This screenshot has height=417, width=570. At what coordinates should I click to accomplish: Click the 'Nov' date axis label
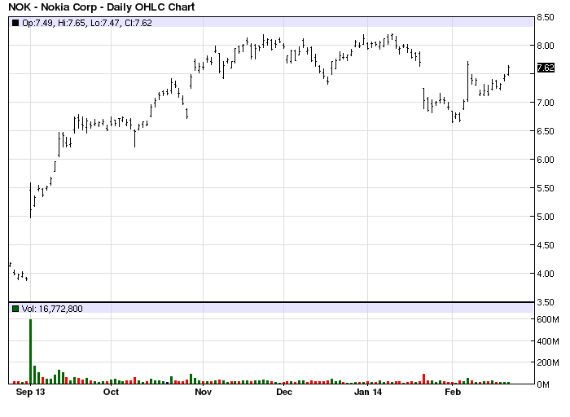pos(204,392)
